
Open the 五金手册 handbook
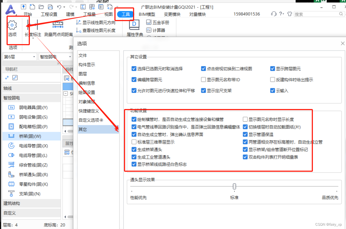click(x=158, y=22)
